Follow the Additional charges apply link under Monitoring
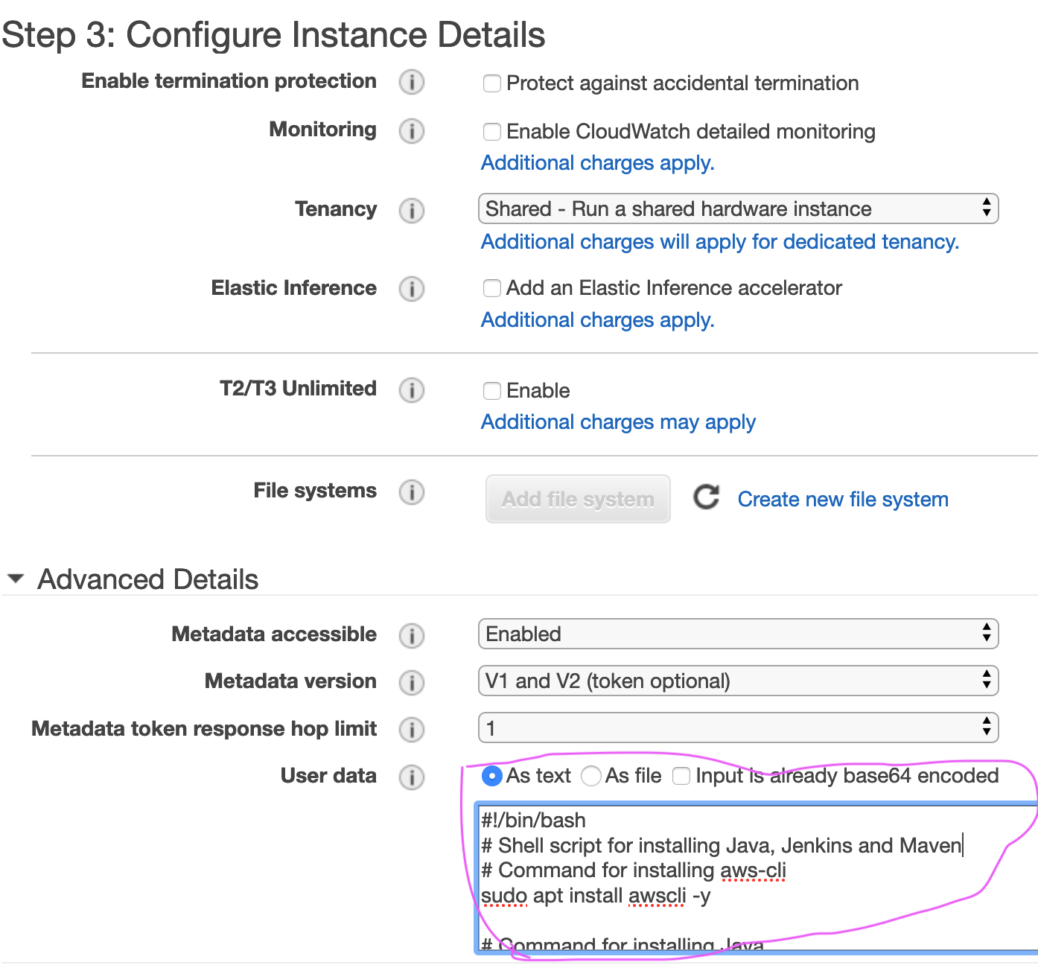The width and height of the screenshot is (1038, 971). point(597,162)
